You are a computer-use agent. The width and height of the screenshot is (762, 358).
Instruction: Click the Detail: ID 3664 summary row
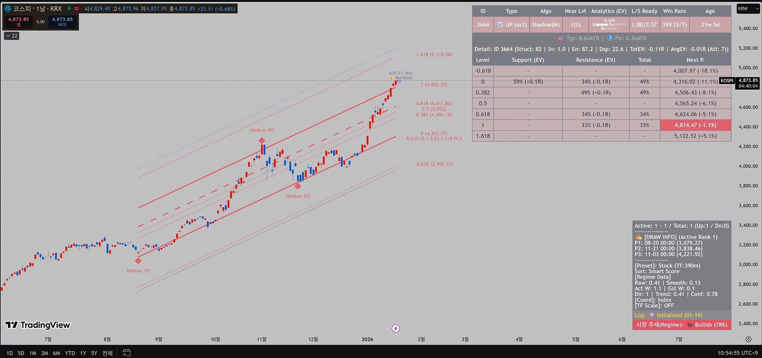[x=602, y=49]
